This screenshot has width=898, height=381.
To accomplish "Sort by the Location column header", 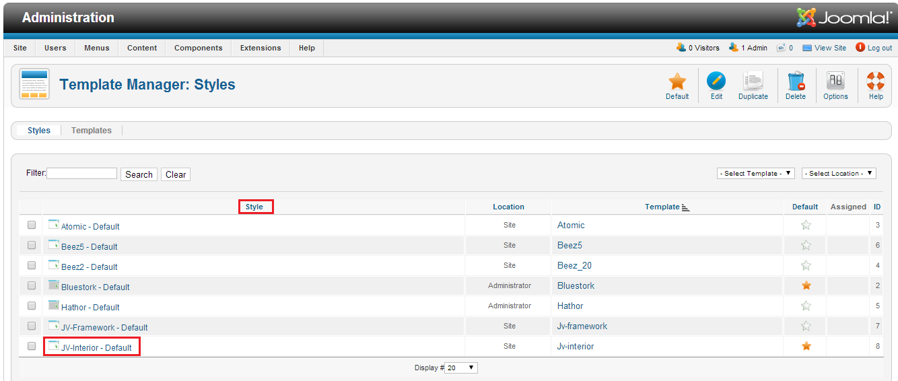I will pos(508,207).
